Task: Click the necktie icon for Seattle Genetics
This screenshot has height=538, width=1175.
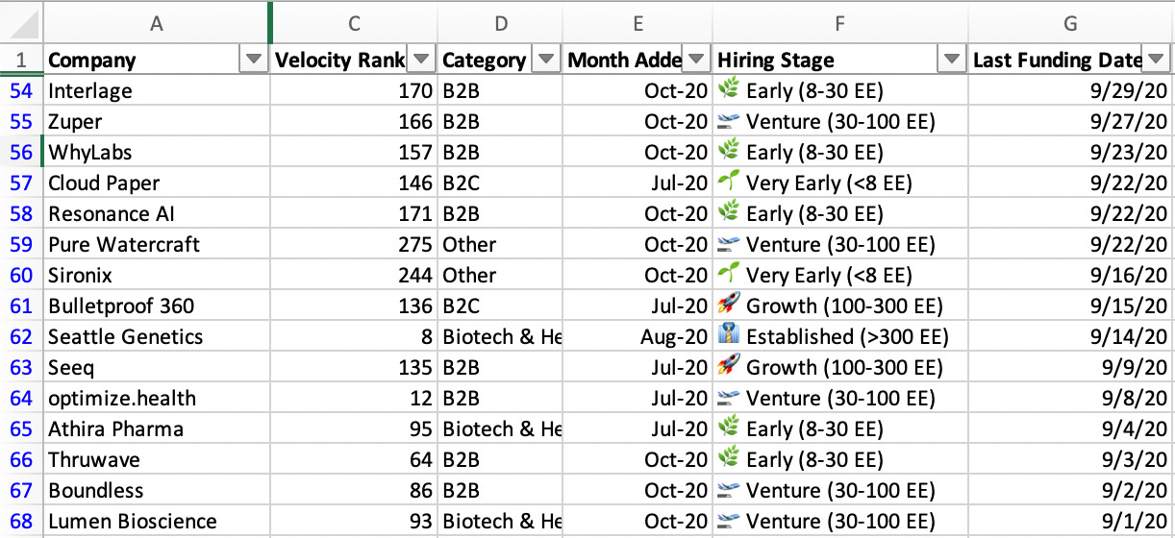Action: pos(729,336)
